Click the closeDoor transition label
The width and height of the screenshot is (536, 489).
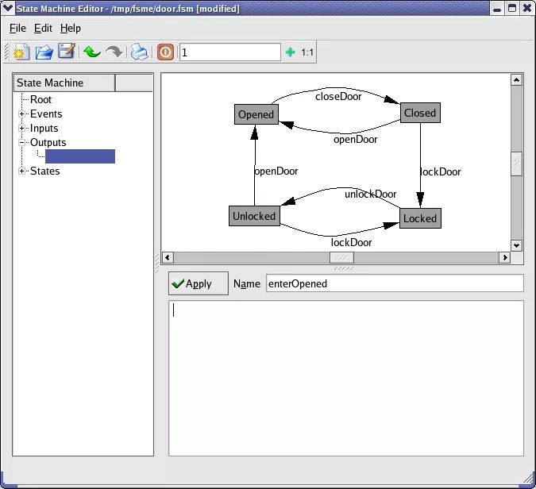338,96
